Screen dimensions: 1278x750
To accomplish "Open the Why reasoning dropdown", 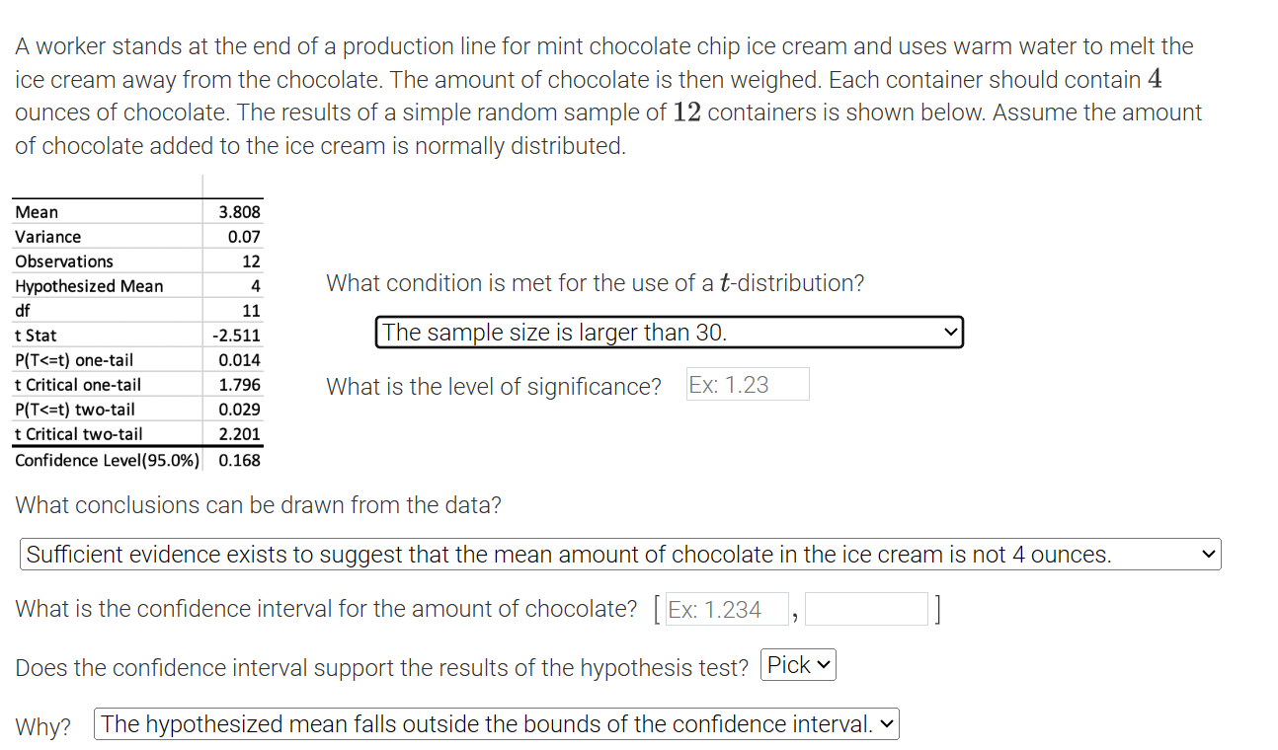I will point(497,724).
